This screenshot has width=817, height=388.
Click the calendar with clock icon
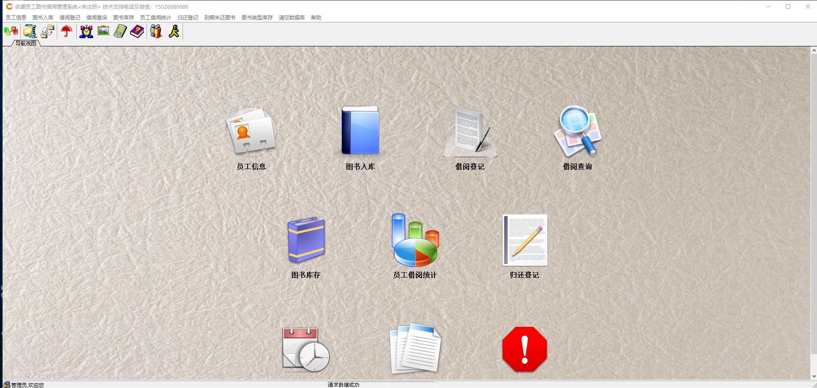coord(306,349)
